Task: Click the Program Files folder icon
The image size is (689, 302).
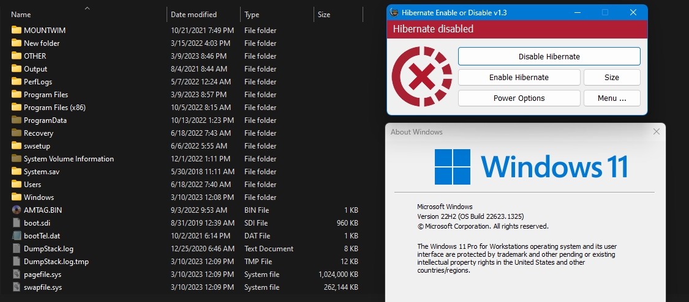Action: [x=17, y=94]
